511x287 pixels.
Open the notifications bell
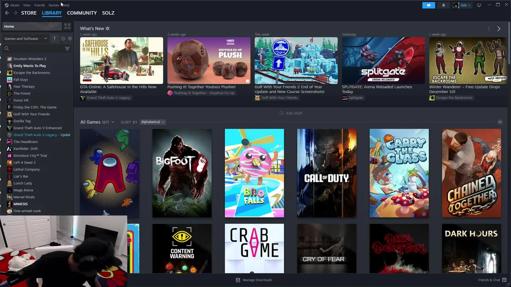(444, 5)
